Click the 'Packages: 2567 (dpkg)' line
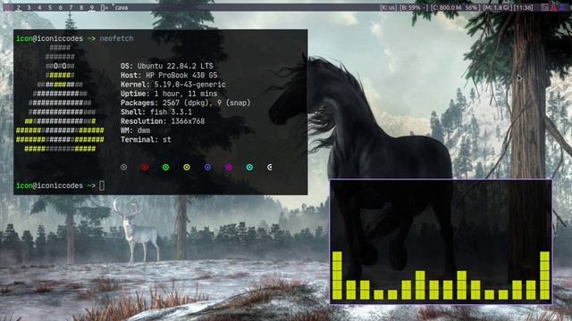The width and height of the screenshot is (572, 321). [185, 103]
